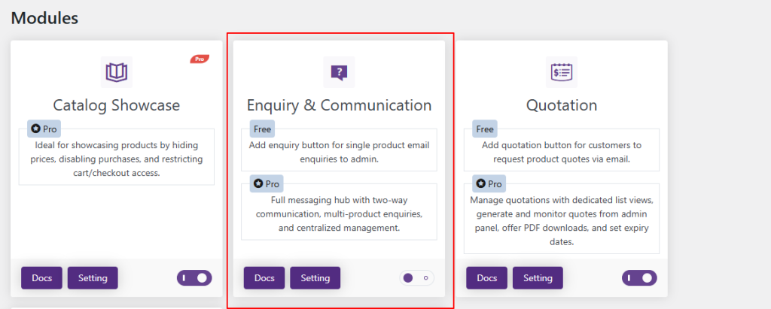Click the Free badge in Quotation card
The height and width of the screenshot is (309, 771).
485,129
